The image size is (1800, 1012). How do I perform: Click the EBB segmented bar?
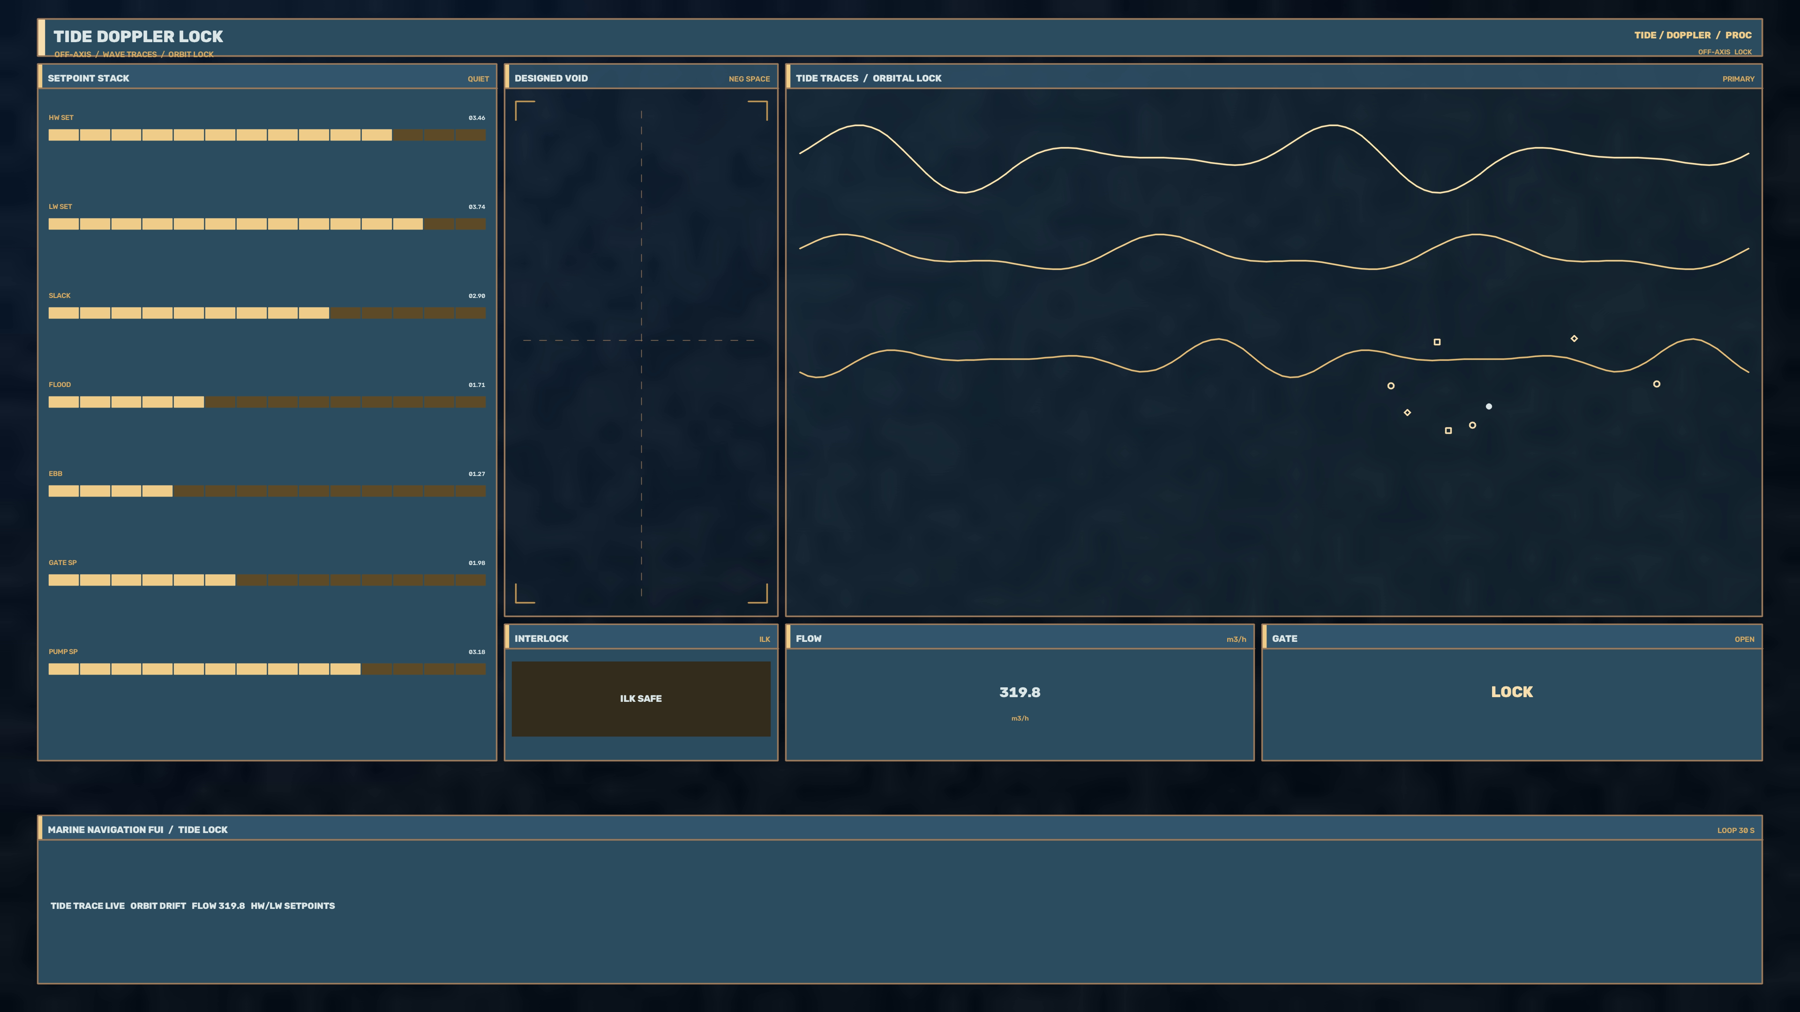click(x=267, y=491)
